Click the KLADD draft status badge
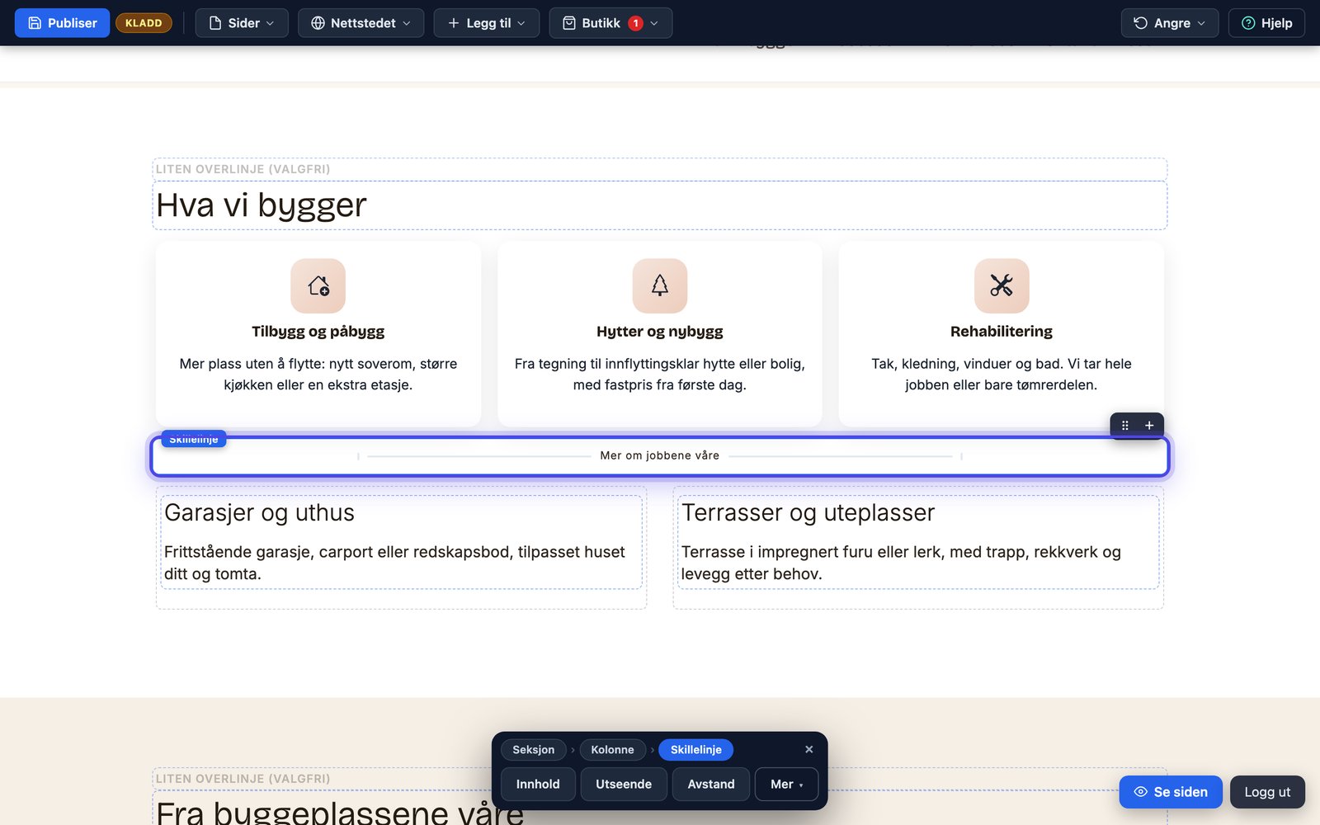The image size is (1320, 825). coord(144,23)
